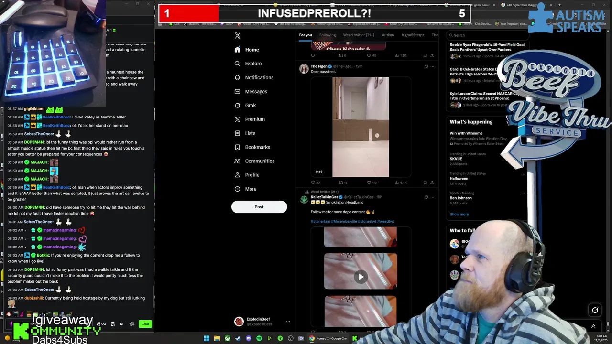The height and width of the screenshot is (344, 612).
Task: Open the Explore page in X
Action: (x=248, y=64)
